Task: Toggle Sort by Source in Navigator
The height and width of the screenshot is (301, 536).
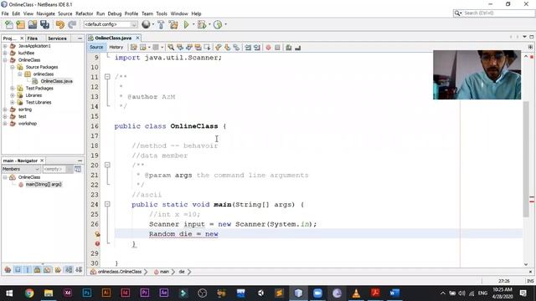Action: click(79, 270)
